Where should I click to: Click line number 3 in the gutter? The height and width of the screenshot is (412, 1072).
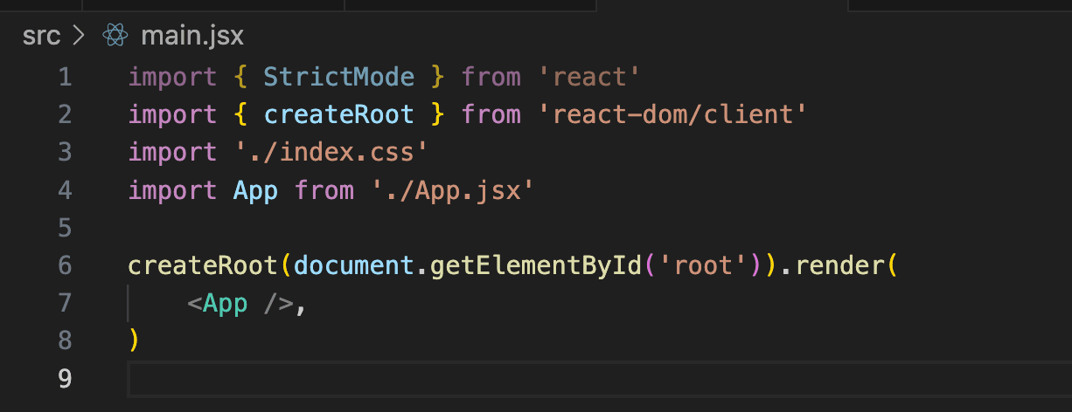pos(65,152)
